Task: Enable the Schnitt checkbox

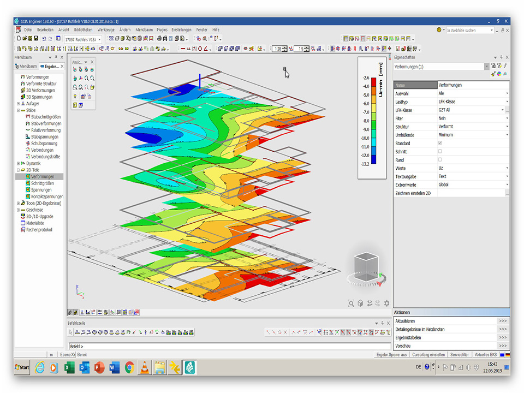Action: tap(440, 151)
